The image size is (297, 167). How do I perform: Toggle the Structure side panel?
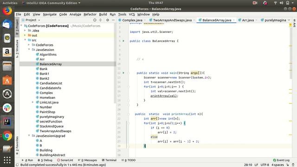tap(17, 49)
